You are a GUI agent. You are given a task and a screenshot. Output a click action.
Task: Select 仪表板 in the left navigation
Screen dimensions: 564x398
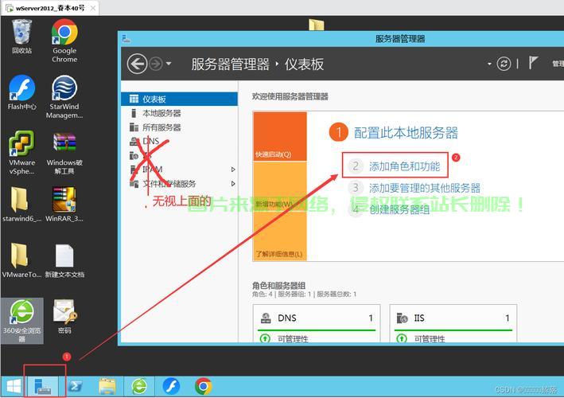point(154,99)
